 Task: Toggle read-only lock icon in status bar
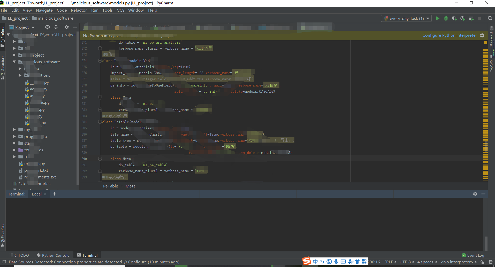(x=482, y=262)
